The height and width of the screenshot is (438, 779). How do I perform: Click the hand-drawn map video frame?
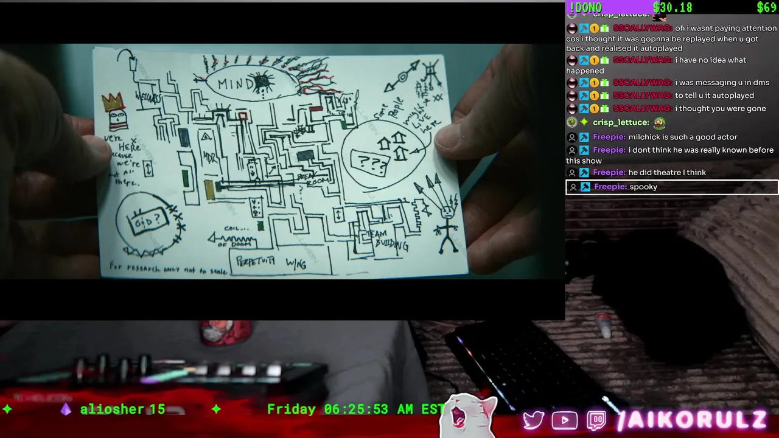282,161
